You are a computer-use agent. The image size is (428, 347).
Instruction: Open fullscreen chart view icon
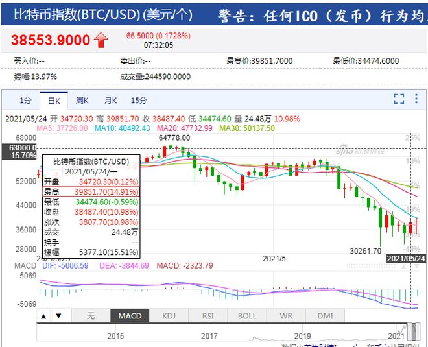399,99
